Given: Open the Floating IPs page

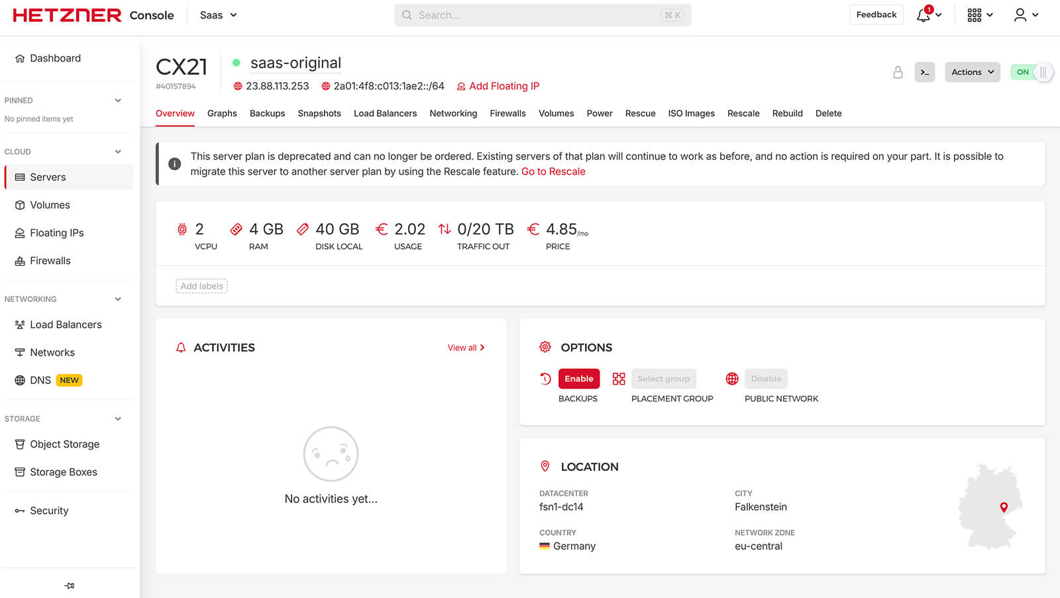Looking at the screenshot, I should point(57,232).
